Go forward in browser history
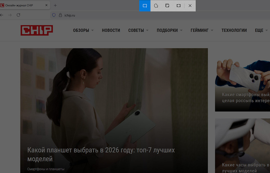This screenshot has width=270, height=173. click(10, 15)
